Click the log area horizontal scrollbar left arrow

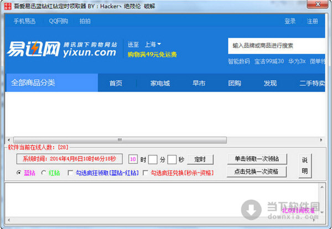coord(9,220)
